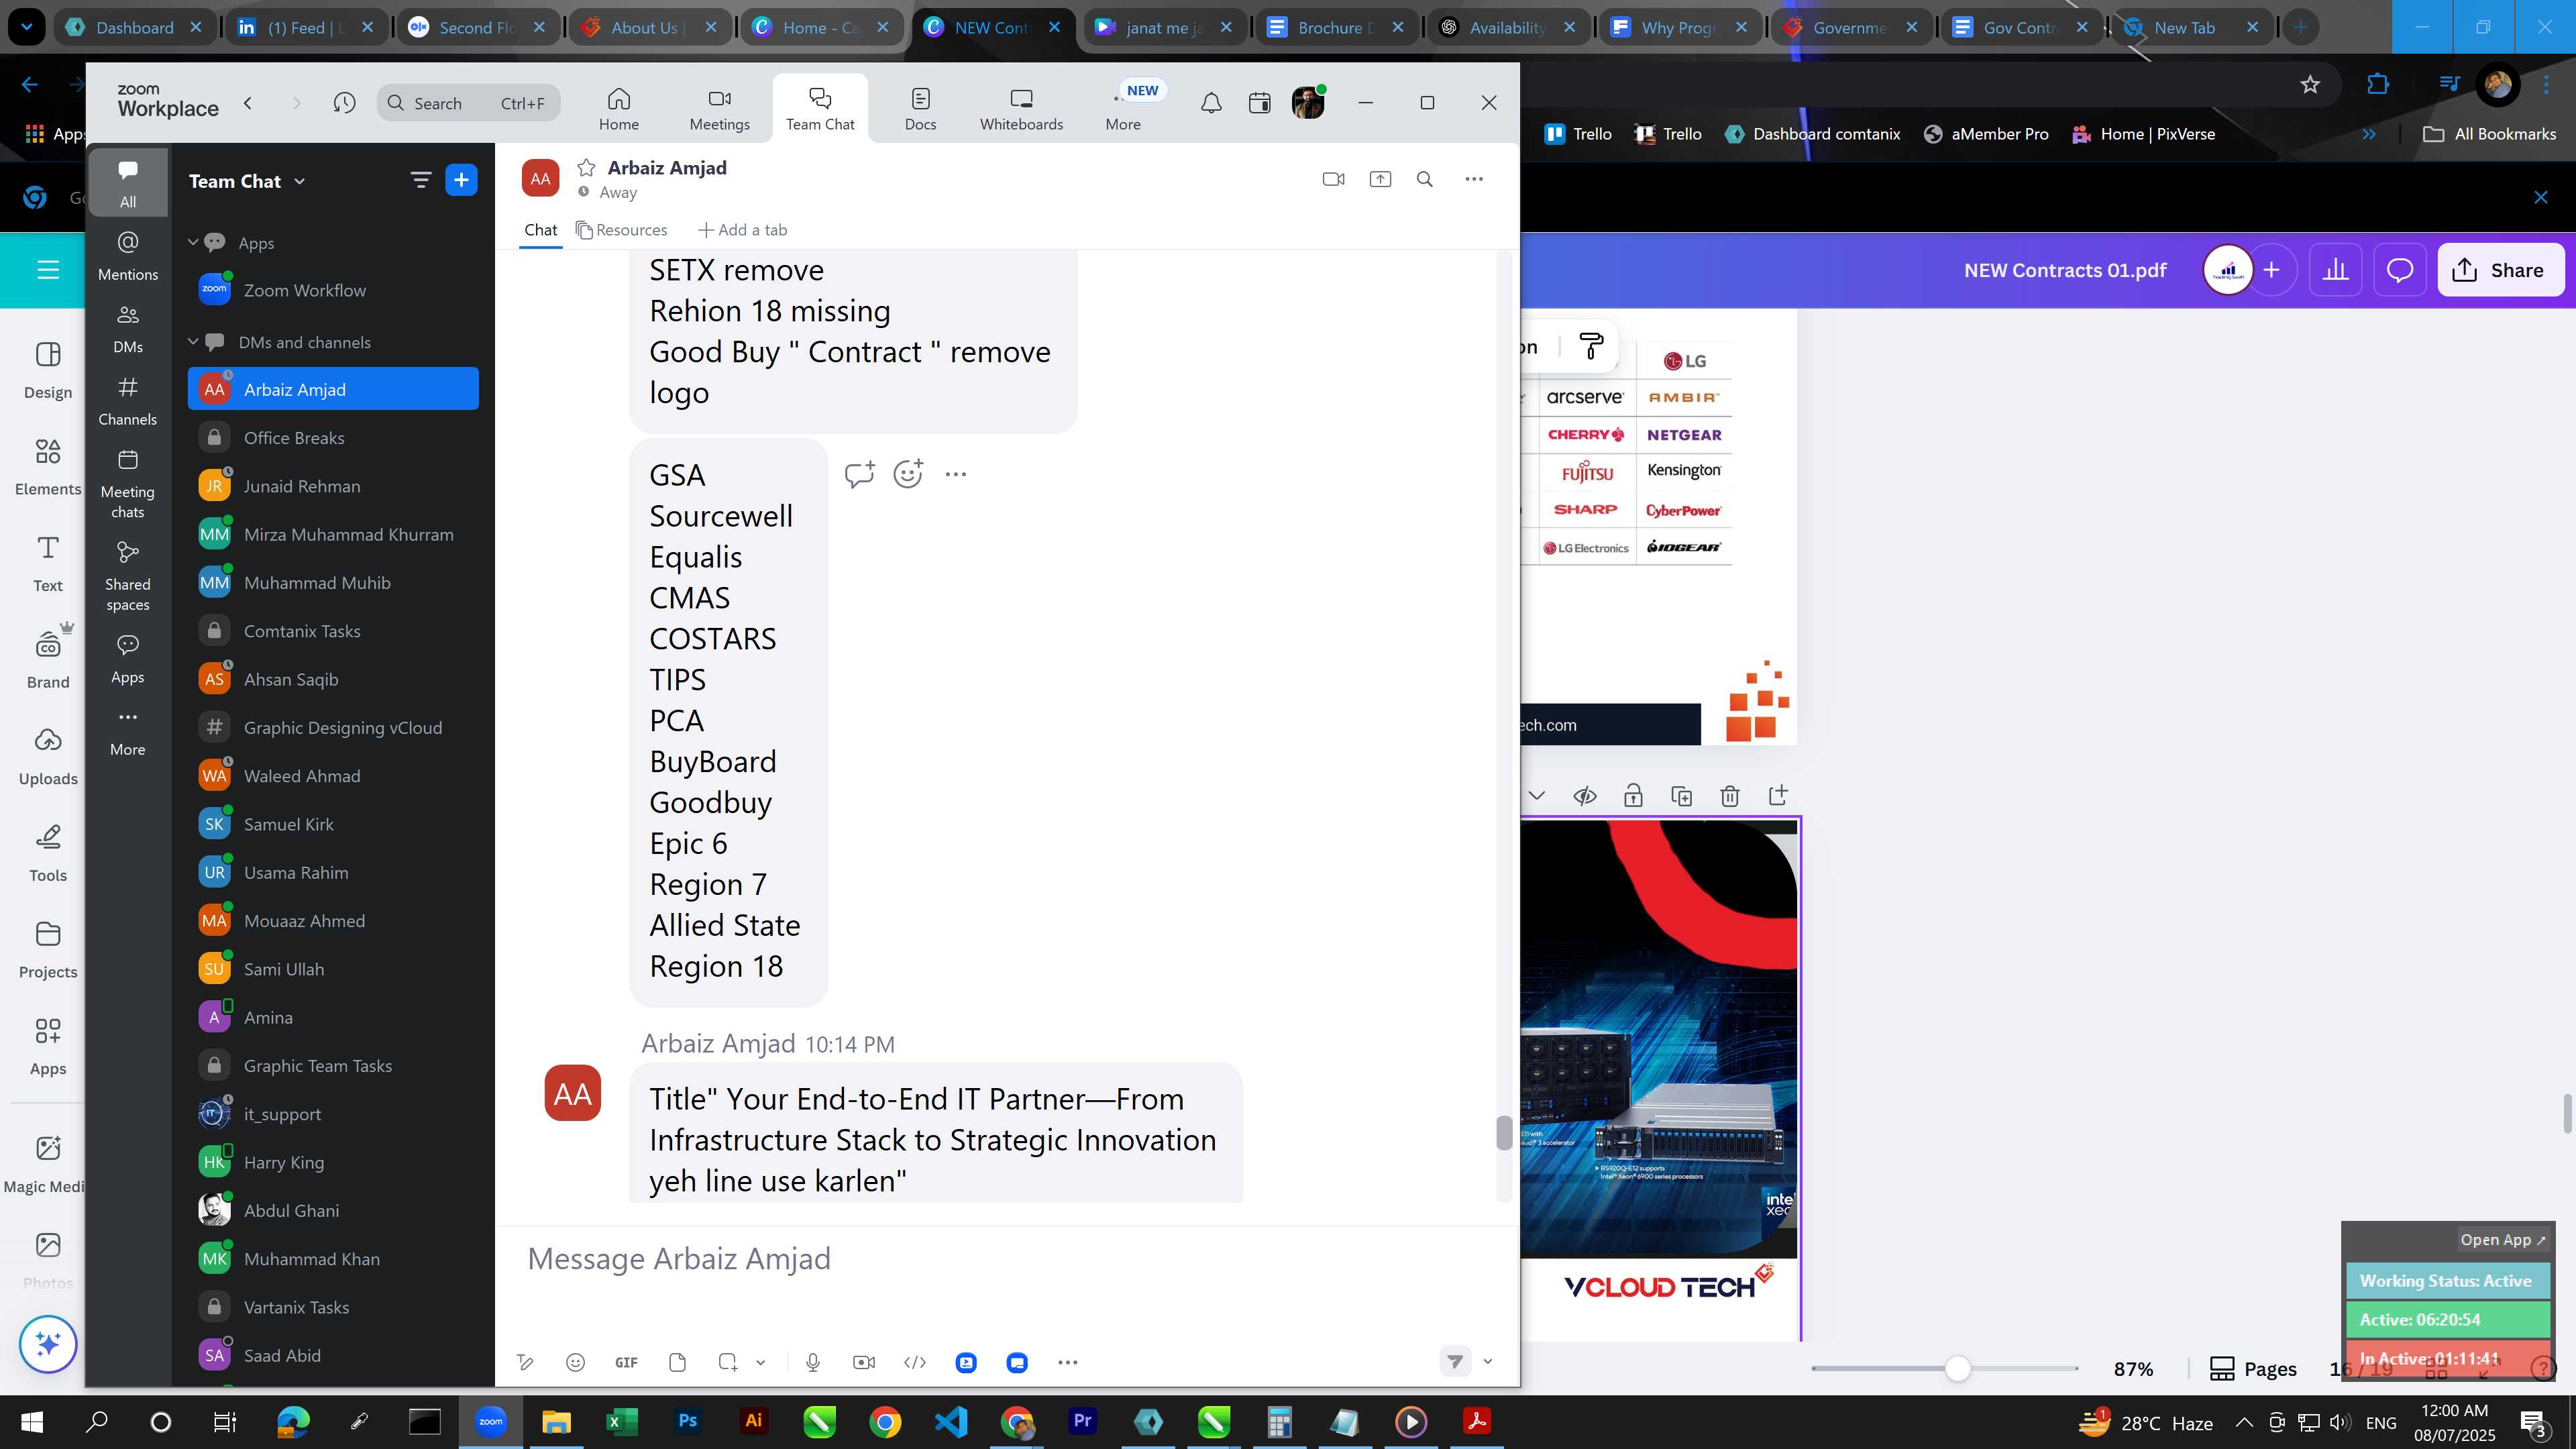Click the Message Arbaiz Amjad input field
Image resolution: width=2576 pixels, height=1449 pixels.
pyautogui.click(x=1007, y=1258)
